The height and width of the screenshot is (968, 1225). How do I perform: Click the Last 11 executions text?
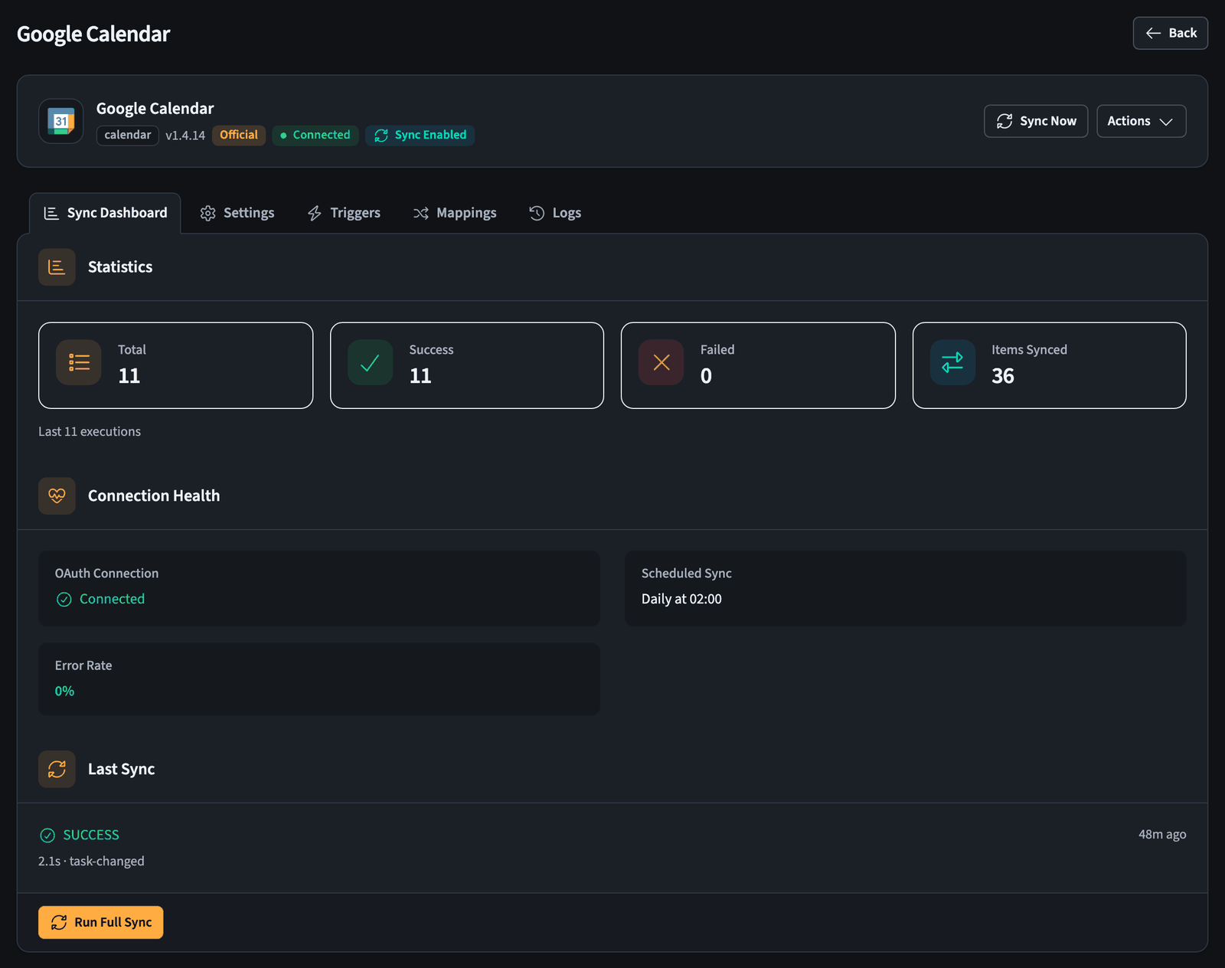click(90, 432)
